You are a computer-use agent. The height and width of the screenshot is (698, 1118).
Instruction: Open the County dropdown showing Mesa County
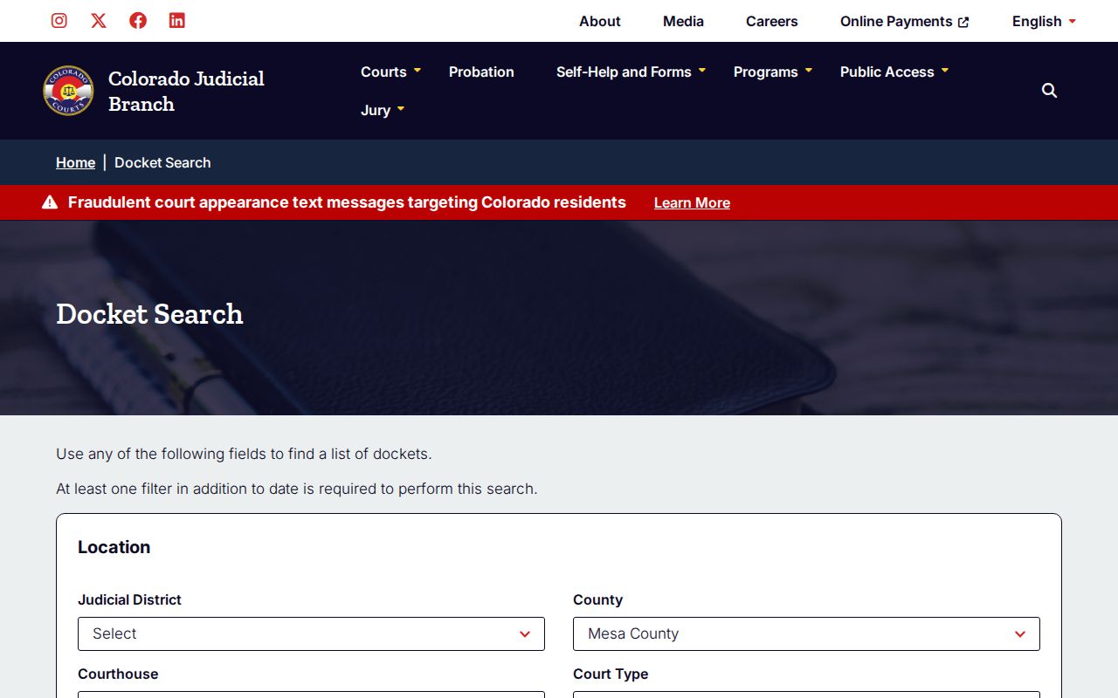pos(806,633)
